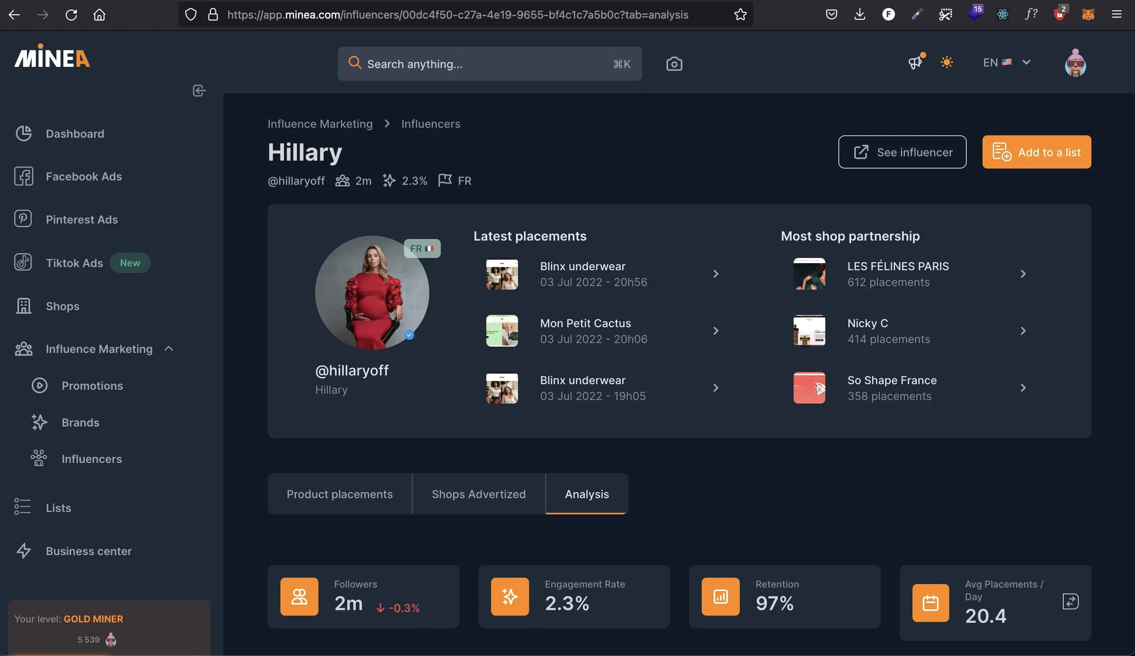
Task: Go back in browser
Action: coord(14,14)
